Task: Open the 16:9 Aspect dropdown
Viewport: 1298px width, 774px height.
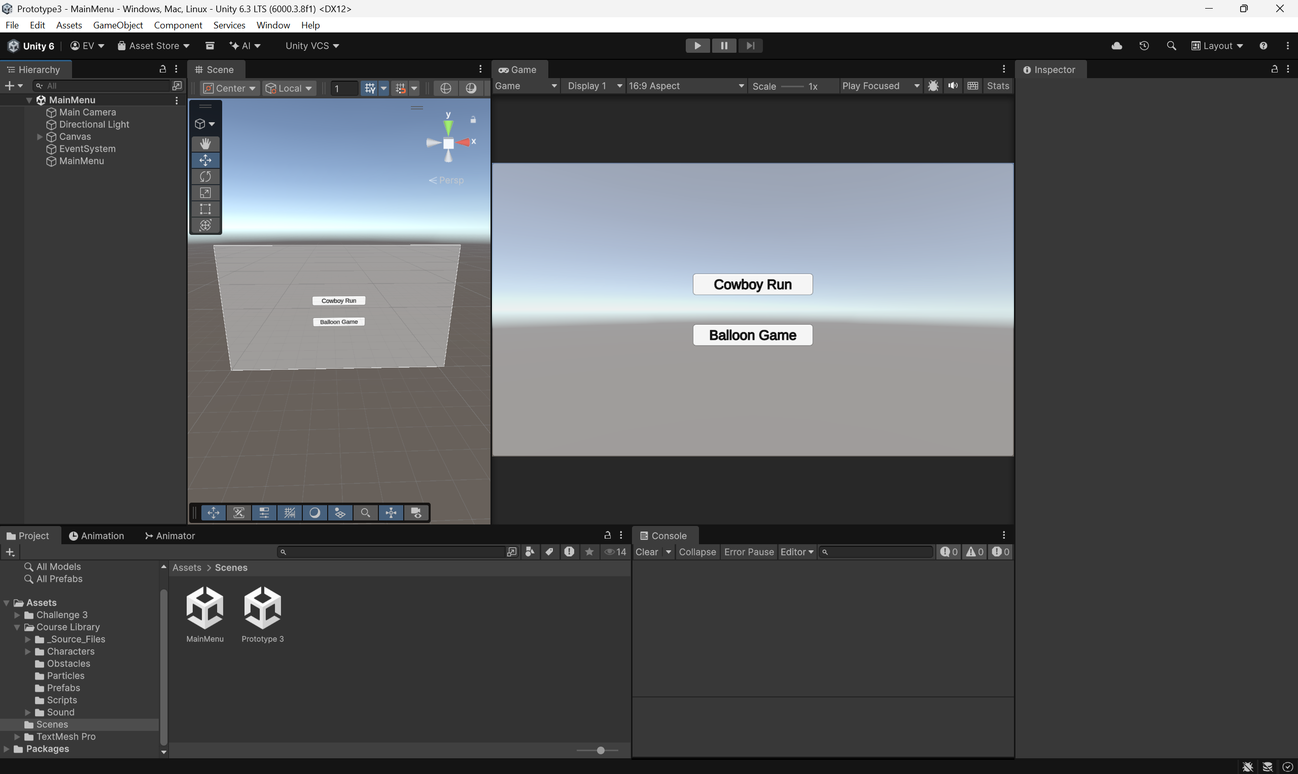Action: coord(686,86)
